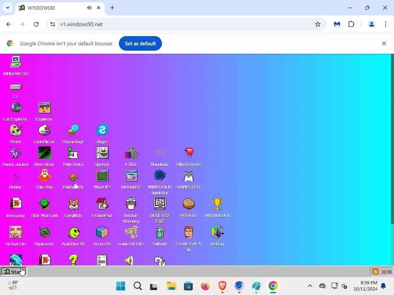The width and height of the screenshot is (394, 295).
Task: Open Clavardage chat icon
Action: point(73,131)
